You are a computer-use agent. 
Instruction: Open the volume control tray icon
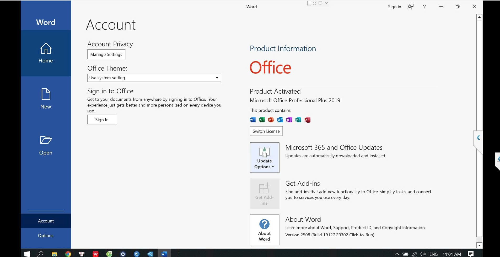pyautogui.click(x=423, y=254)
